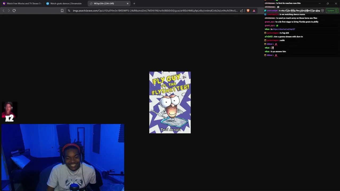Restore down the browser window

click(328, 3)
